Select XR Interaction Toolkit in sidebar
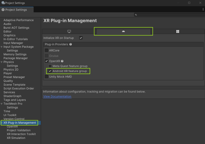The image size is (205, 144). [x=21, y=134]
